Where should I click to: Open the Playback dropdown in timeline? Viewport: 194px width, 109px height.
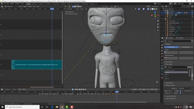click(8, 90)
